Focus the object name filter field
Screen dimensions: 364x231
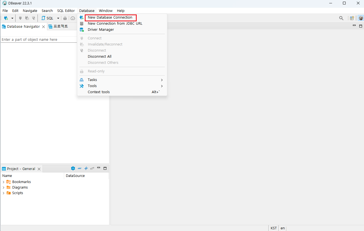39,40
